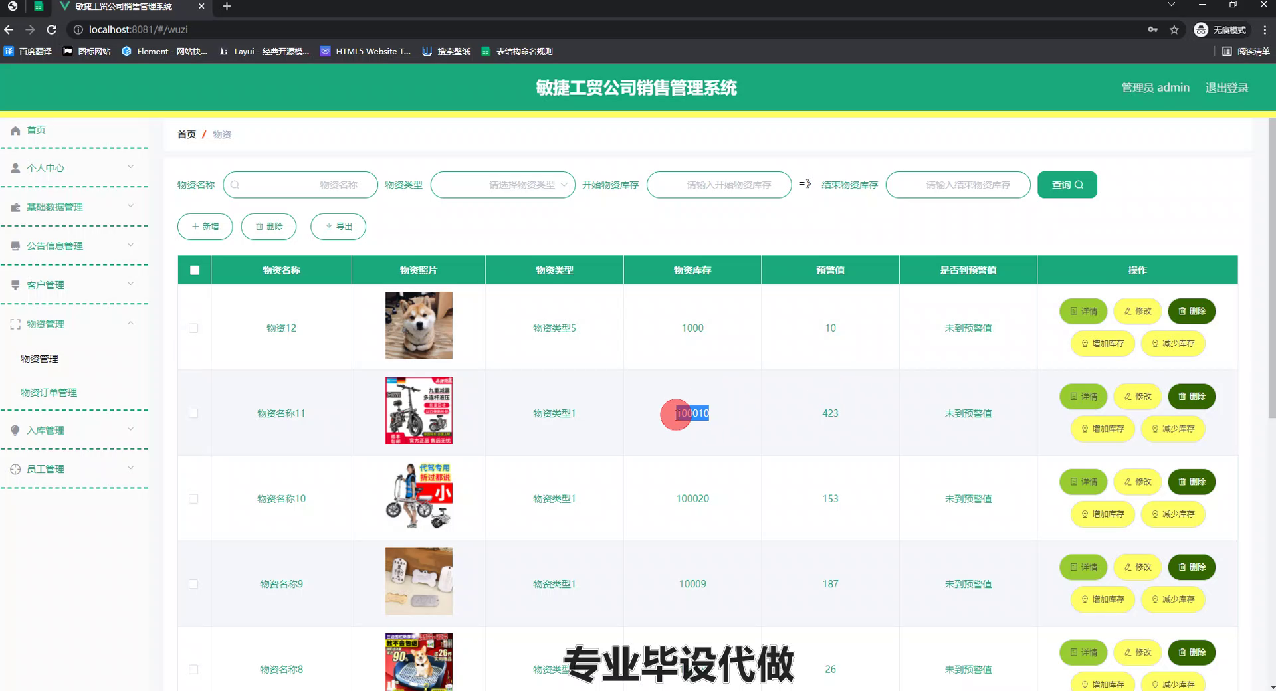Viewport: 1276px width, 691px height.
Task: Expand the 客户管理 menu
Action: point(130,284)
